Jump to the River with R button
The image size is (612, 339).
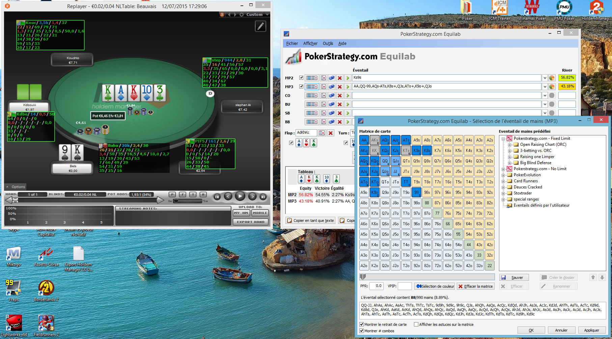pos(203,194)
